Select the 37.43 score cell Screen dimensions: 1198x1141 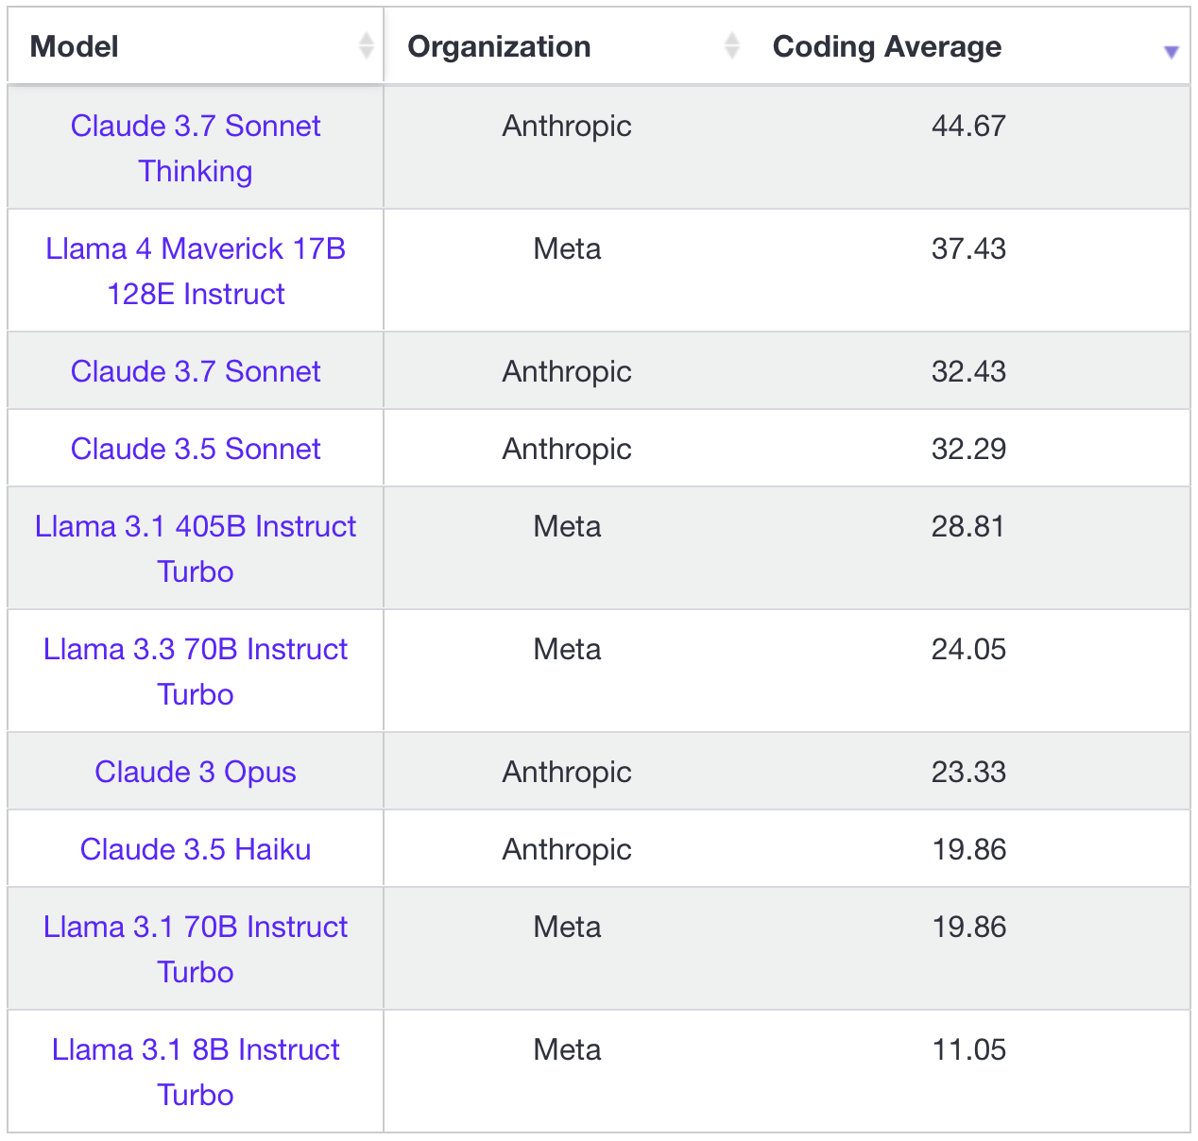click(x=968, y=248)
